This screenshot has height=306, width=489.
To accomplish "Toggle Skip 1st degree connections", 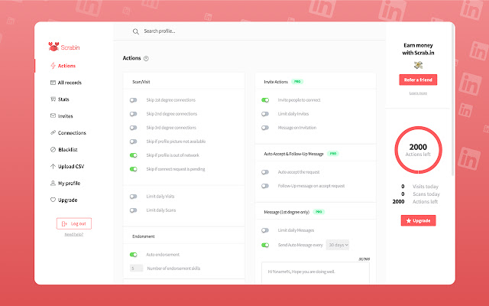I will point(134,100).
